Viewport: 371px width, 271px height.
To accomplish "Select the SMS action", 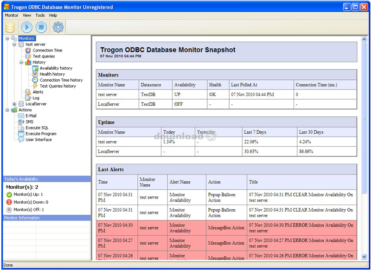I will [29, 122].
